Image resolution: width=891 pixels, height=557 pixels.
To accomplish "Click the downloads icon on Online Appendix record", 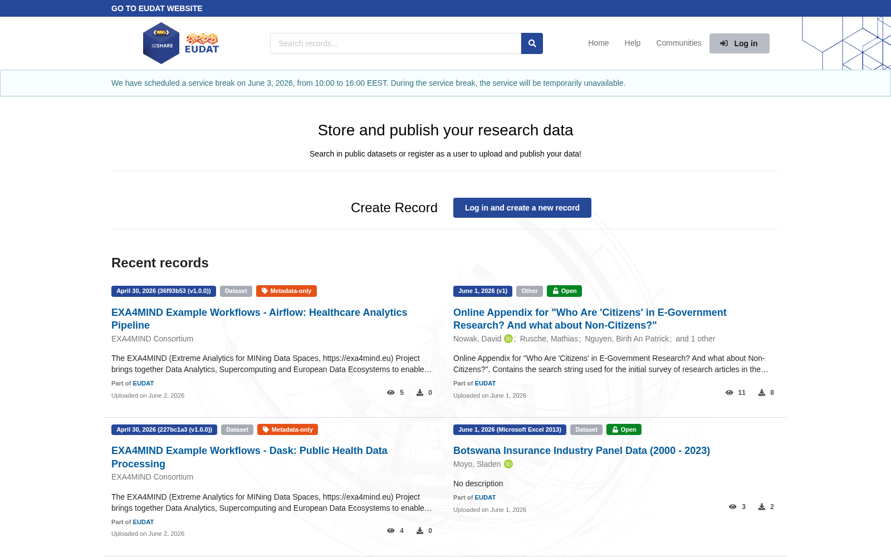I will coord(762,393).
